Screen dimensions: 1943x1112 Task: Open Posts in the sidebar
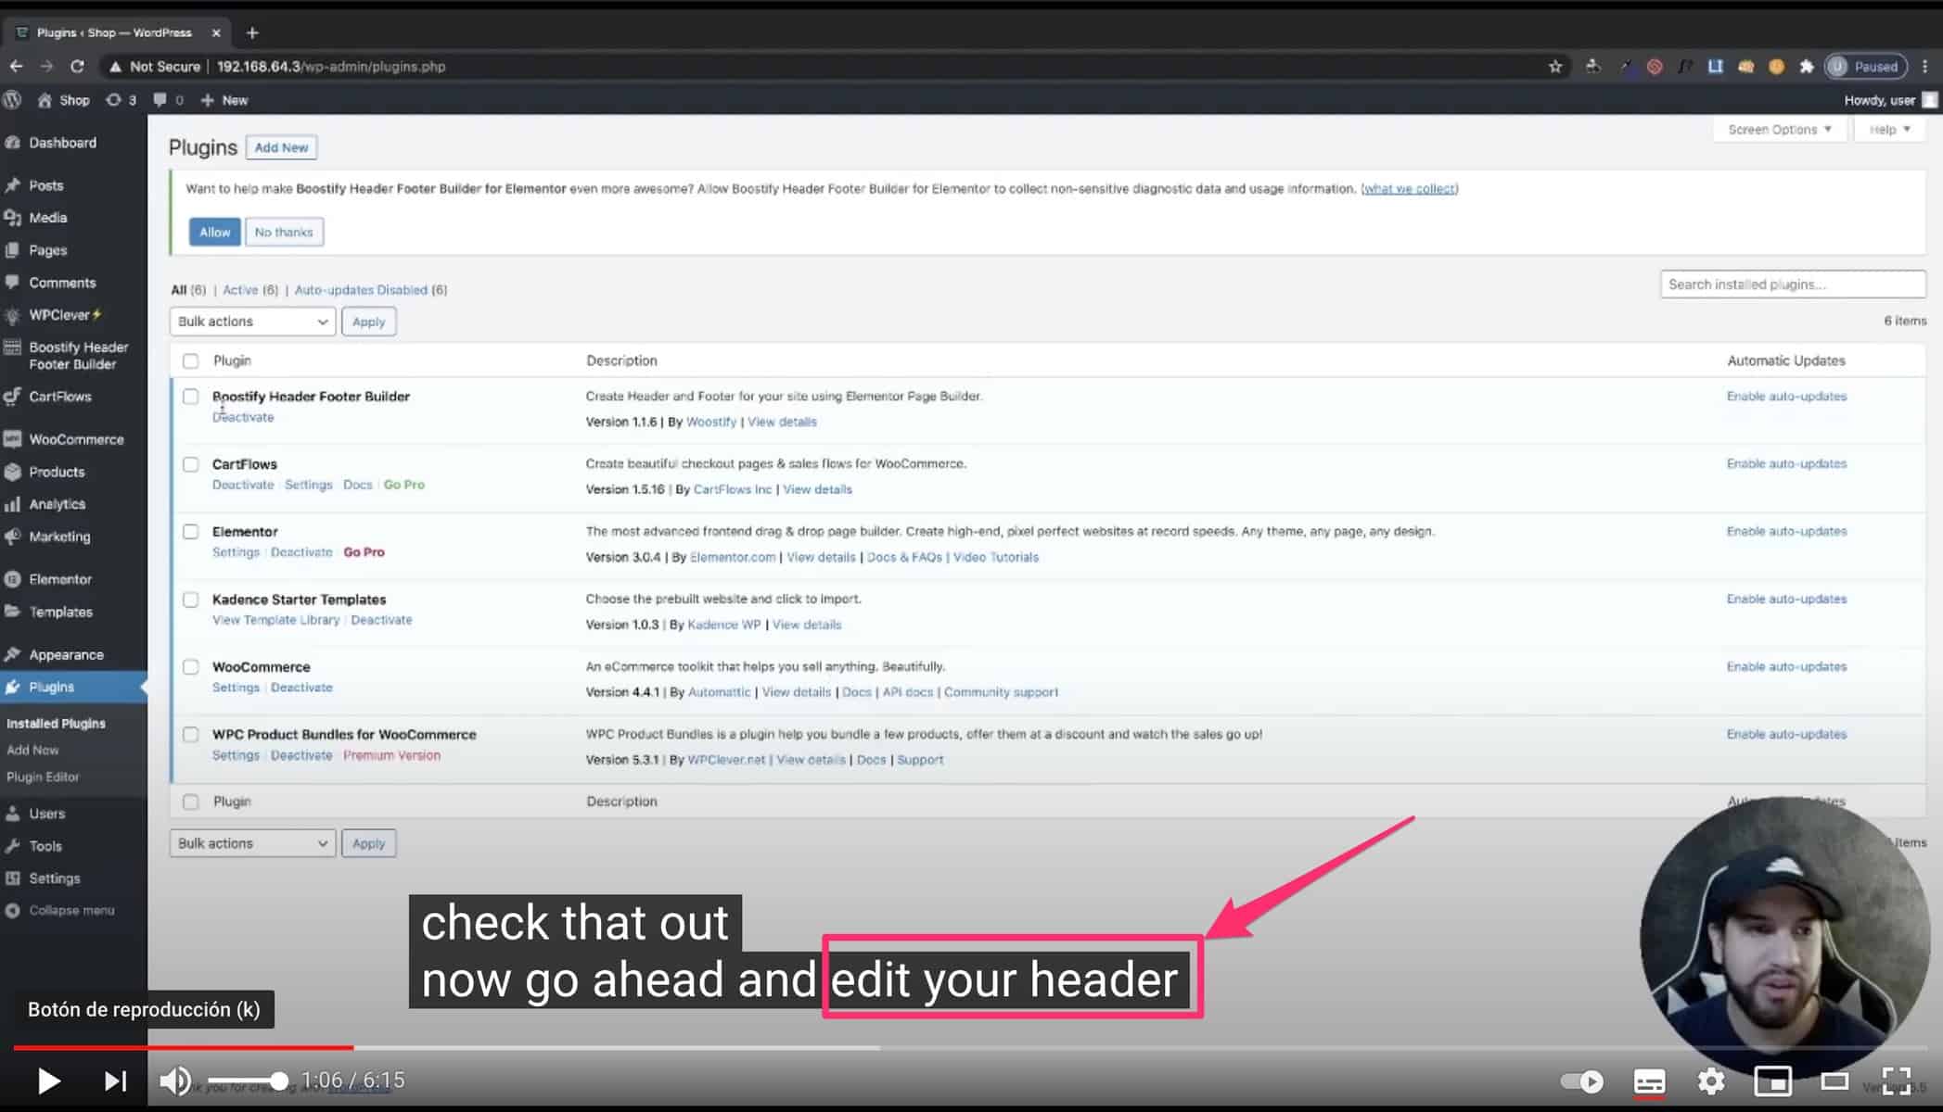(x=46, y=185)
